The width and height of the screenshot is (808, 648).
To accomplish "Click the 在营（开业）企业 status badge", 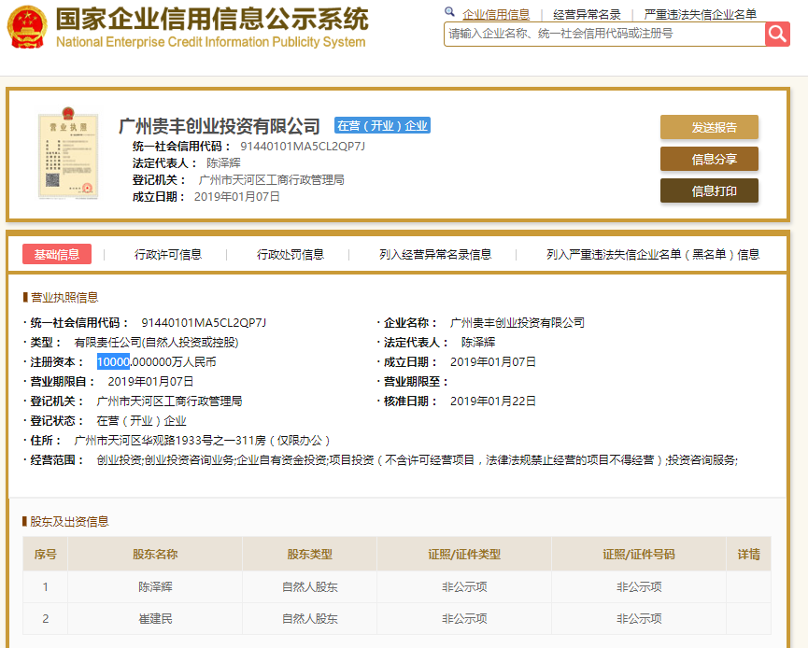I will [x=381, y=125].
